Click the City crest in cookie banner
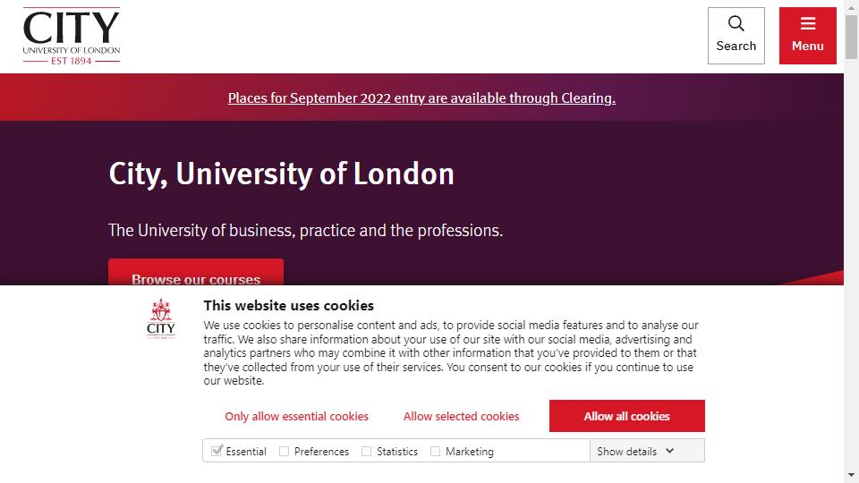The height and width of the screenshot is (483, 859). pyautogui.click(x=161, y=319)
